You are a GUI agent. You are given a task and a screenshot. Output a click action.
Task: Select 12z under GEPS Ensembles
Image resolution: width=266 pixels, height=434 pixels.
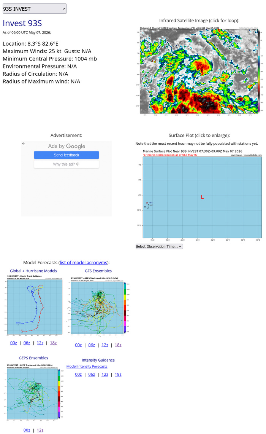click(40, 430)
